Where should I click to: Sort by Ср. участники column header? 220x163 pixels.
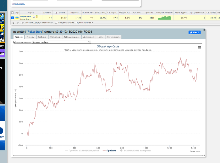[x=197, y=13]
